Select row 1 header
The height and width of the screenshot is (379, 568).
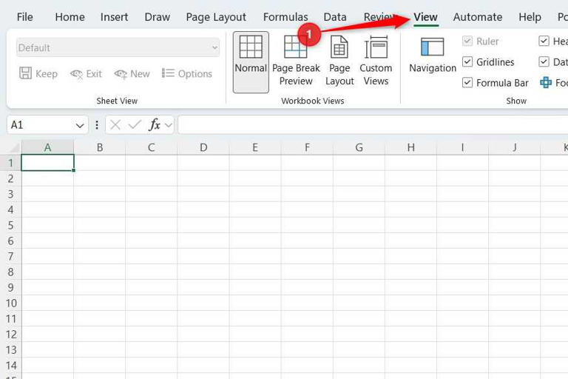pos(11,163)
